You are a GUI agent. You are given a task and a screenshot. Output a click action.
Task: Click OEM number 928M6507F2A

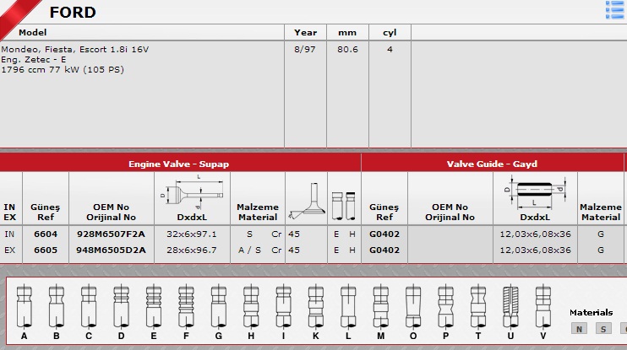(x=112, y=234)
